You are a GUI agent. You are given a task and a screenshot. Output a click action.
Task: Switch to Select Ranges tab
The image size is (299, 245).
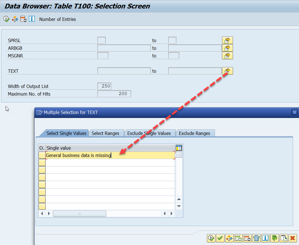106,133
